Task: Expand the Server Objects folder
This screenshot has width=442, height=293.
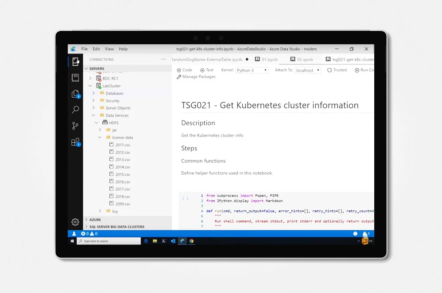Action: point(93,108)
